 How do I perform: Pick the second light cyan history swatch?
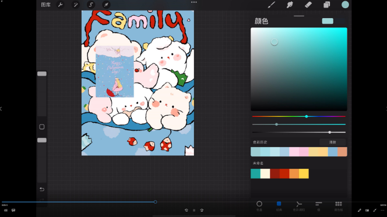[265, 152]
